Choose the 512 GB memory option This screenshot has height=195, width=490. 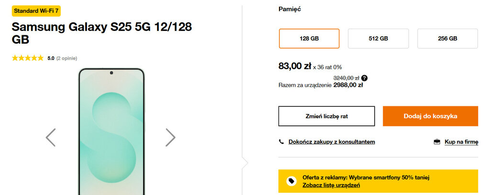378,39
